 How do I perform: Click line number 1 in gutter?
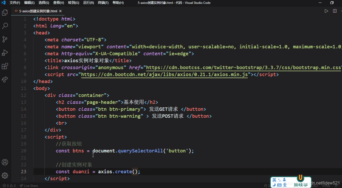(25, 19)
